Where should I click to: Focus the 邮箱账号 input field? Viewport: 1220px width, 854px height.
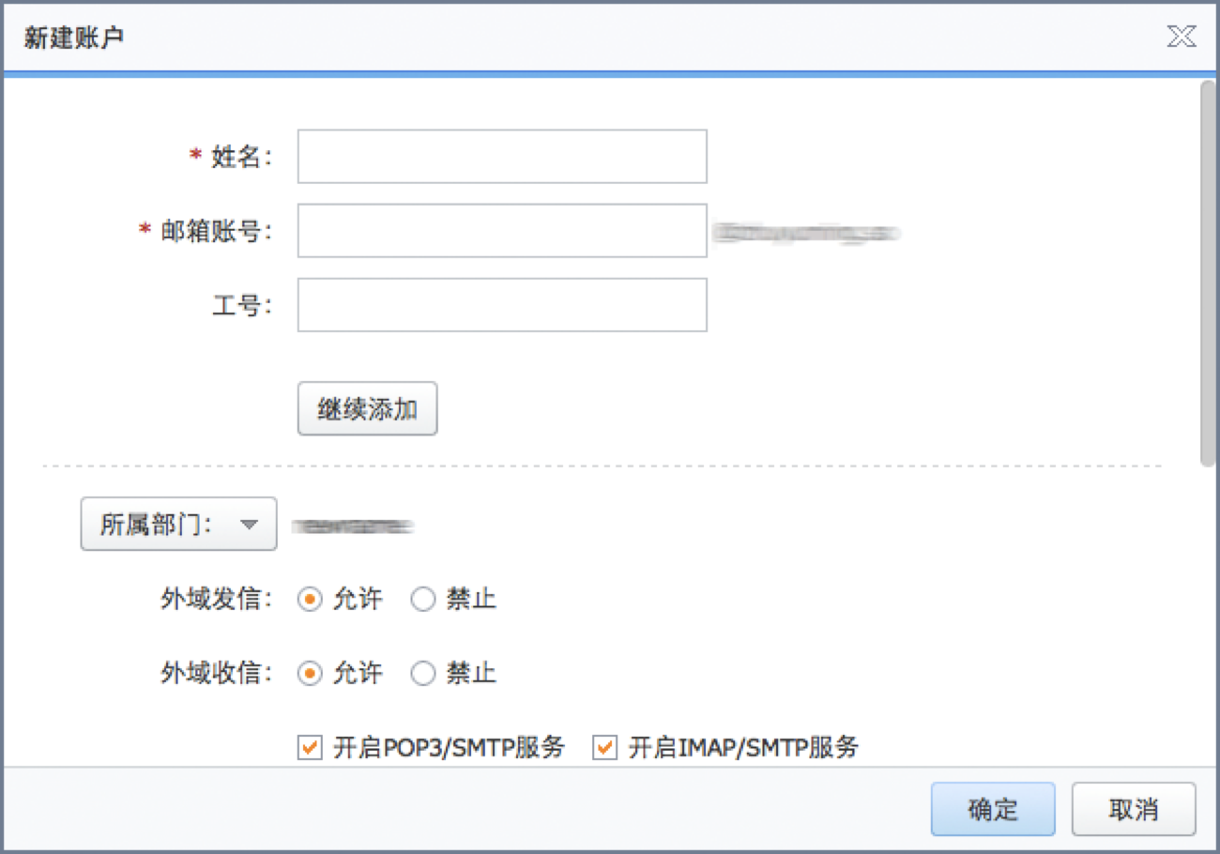coord(501,230)
